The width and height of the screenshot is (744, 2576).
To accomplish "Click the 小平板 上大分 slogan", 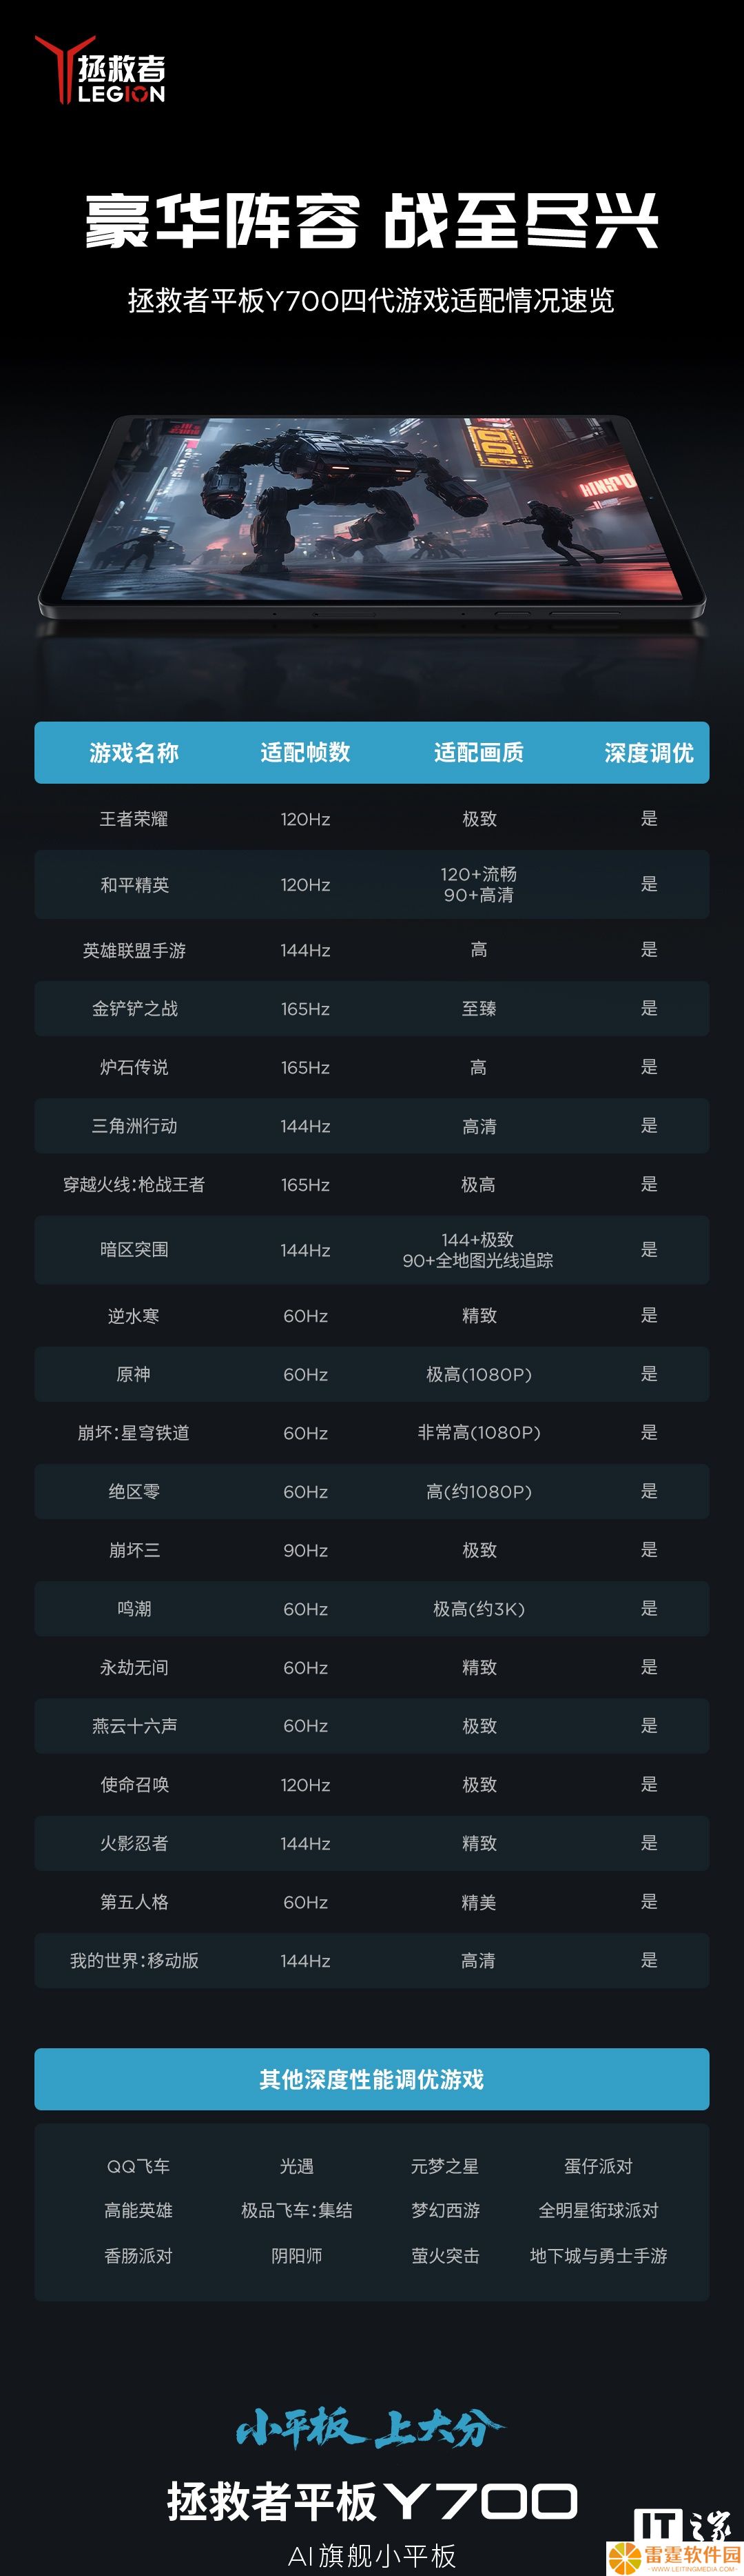I will coord(371,2428).
